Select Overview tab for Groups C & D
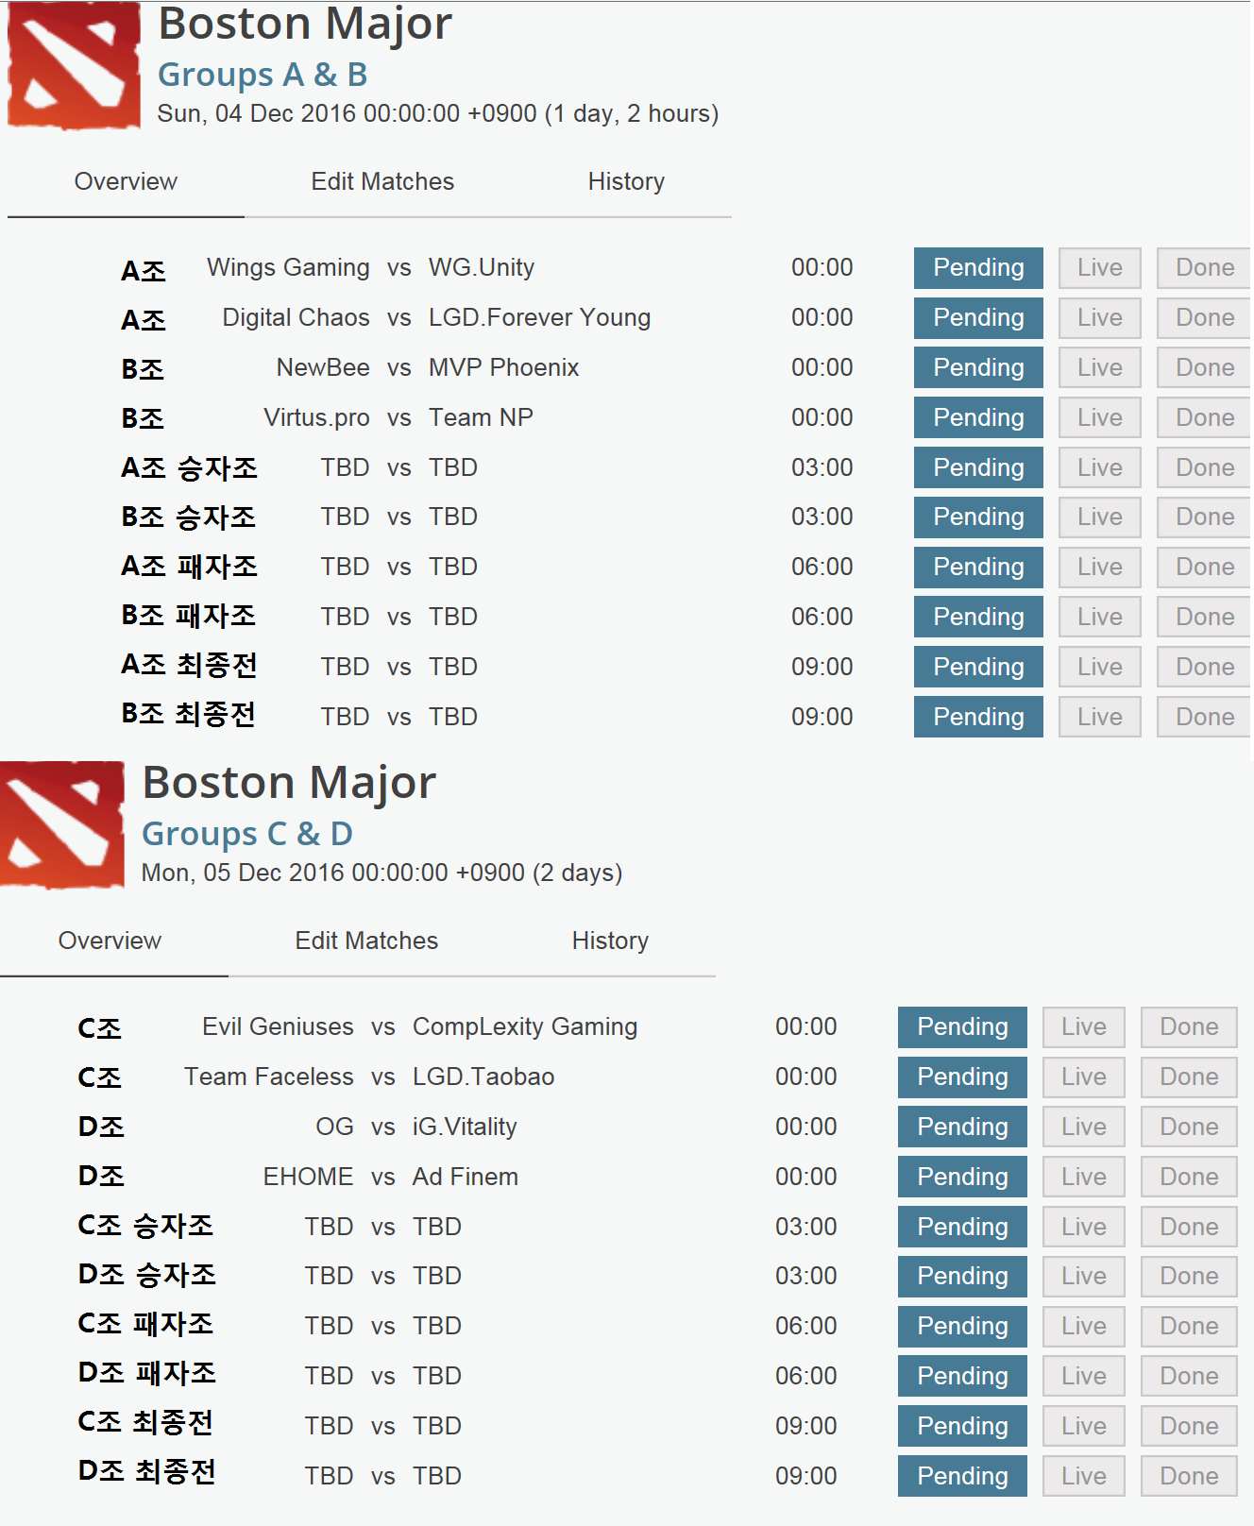The height and width of the screenshot is (1526, 1254). 110,941
